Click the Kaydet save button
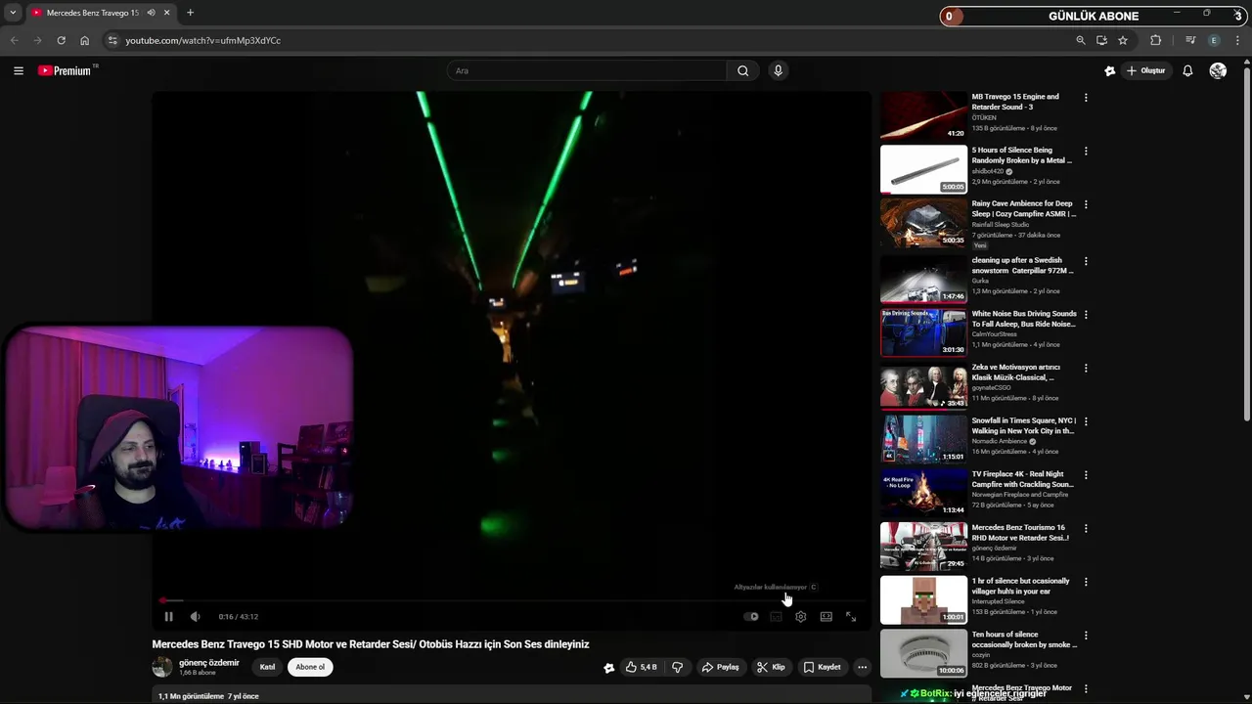 [x=822, y=668]
